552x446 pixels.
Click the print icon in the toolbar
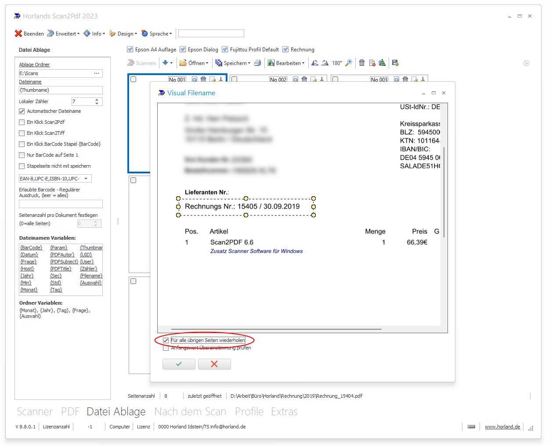click(258, 63)
